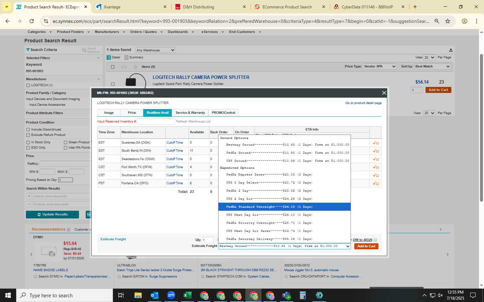This screenshot has height=302, width=484.
Task: Click the Windows Start button
Action: [8, 295]
